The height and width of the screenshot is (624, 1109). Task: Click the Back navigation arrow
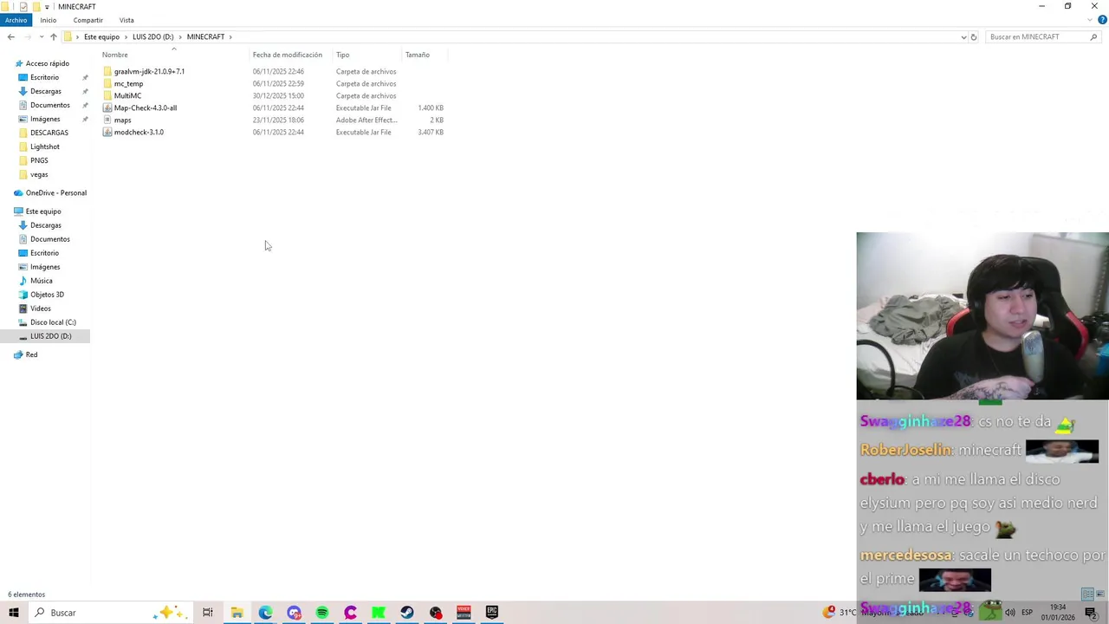[11, 36]
